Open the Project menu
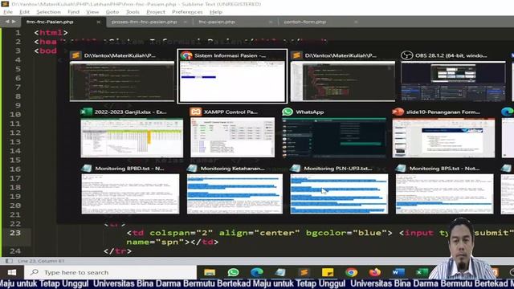 pyautogui.click(x=156, y=12)
